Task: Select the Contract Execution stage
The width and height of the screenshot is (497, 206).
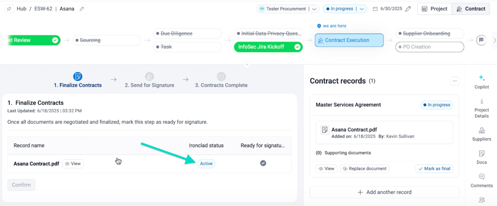Action: [349, 40]
